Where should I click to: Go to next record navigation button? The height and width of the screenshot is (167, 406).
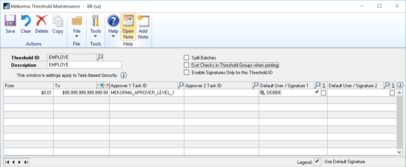point(19,162)
